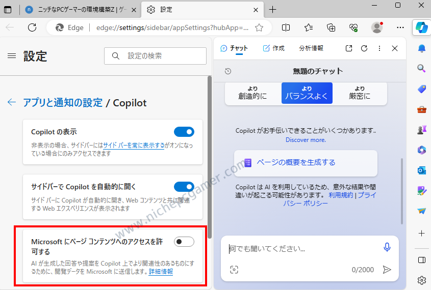Open the 詳細情報 link

click(x=161, y=272)
